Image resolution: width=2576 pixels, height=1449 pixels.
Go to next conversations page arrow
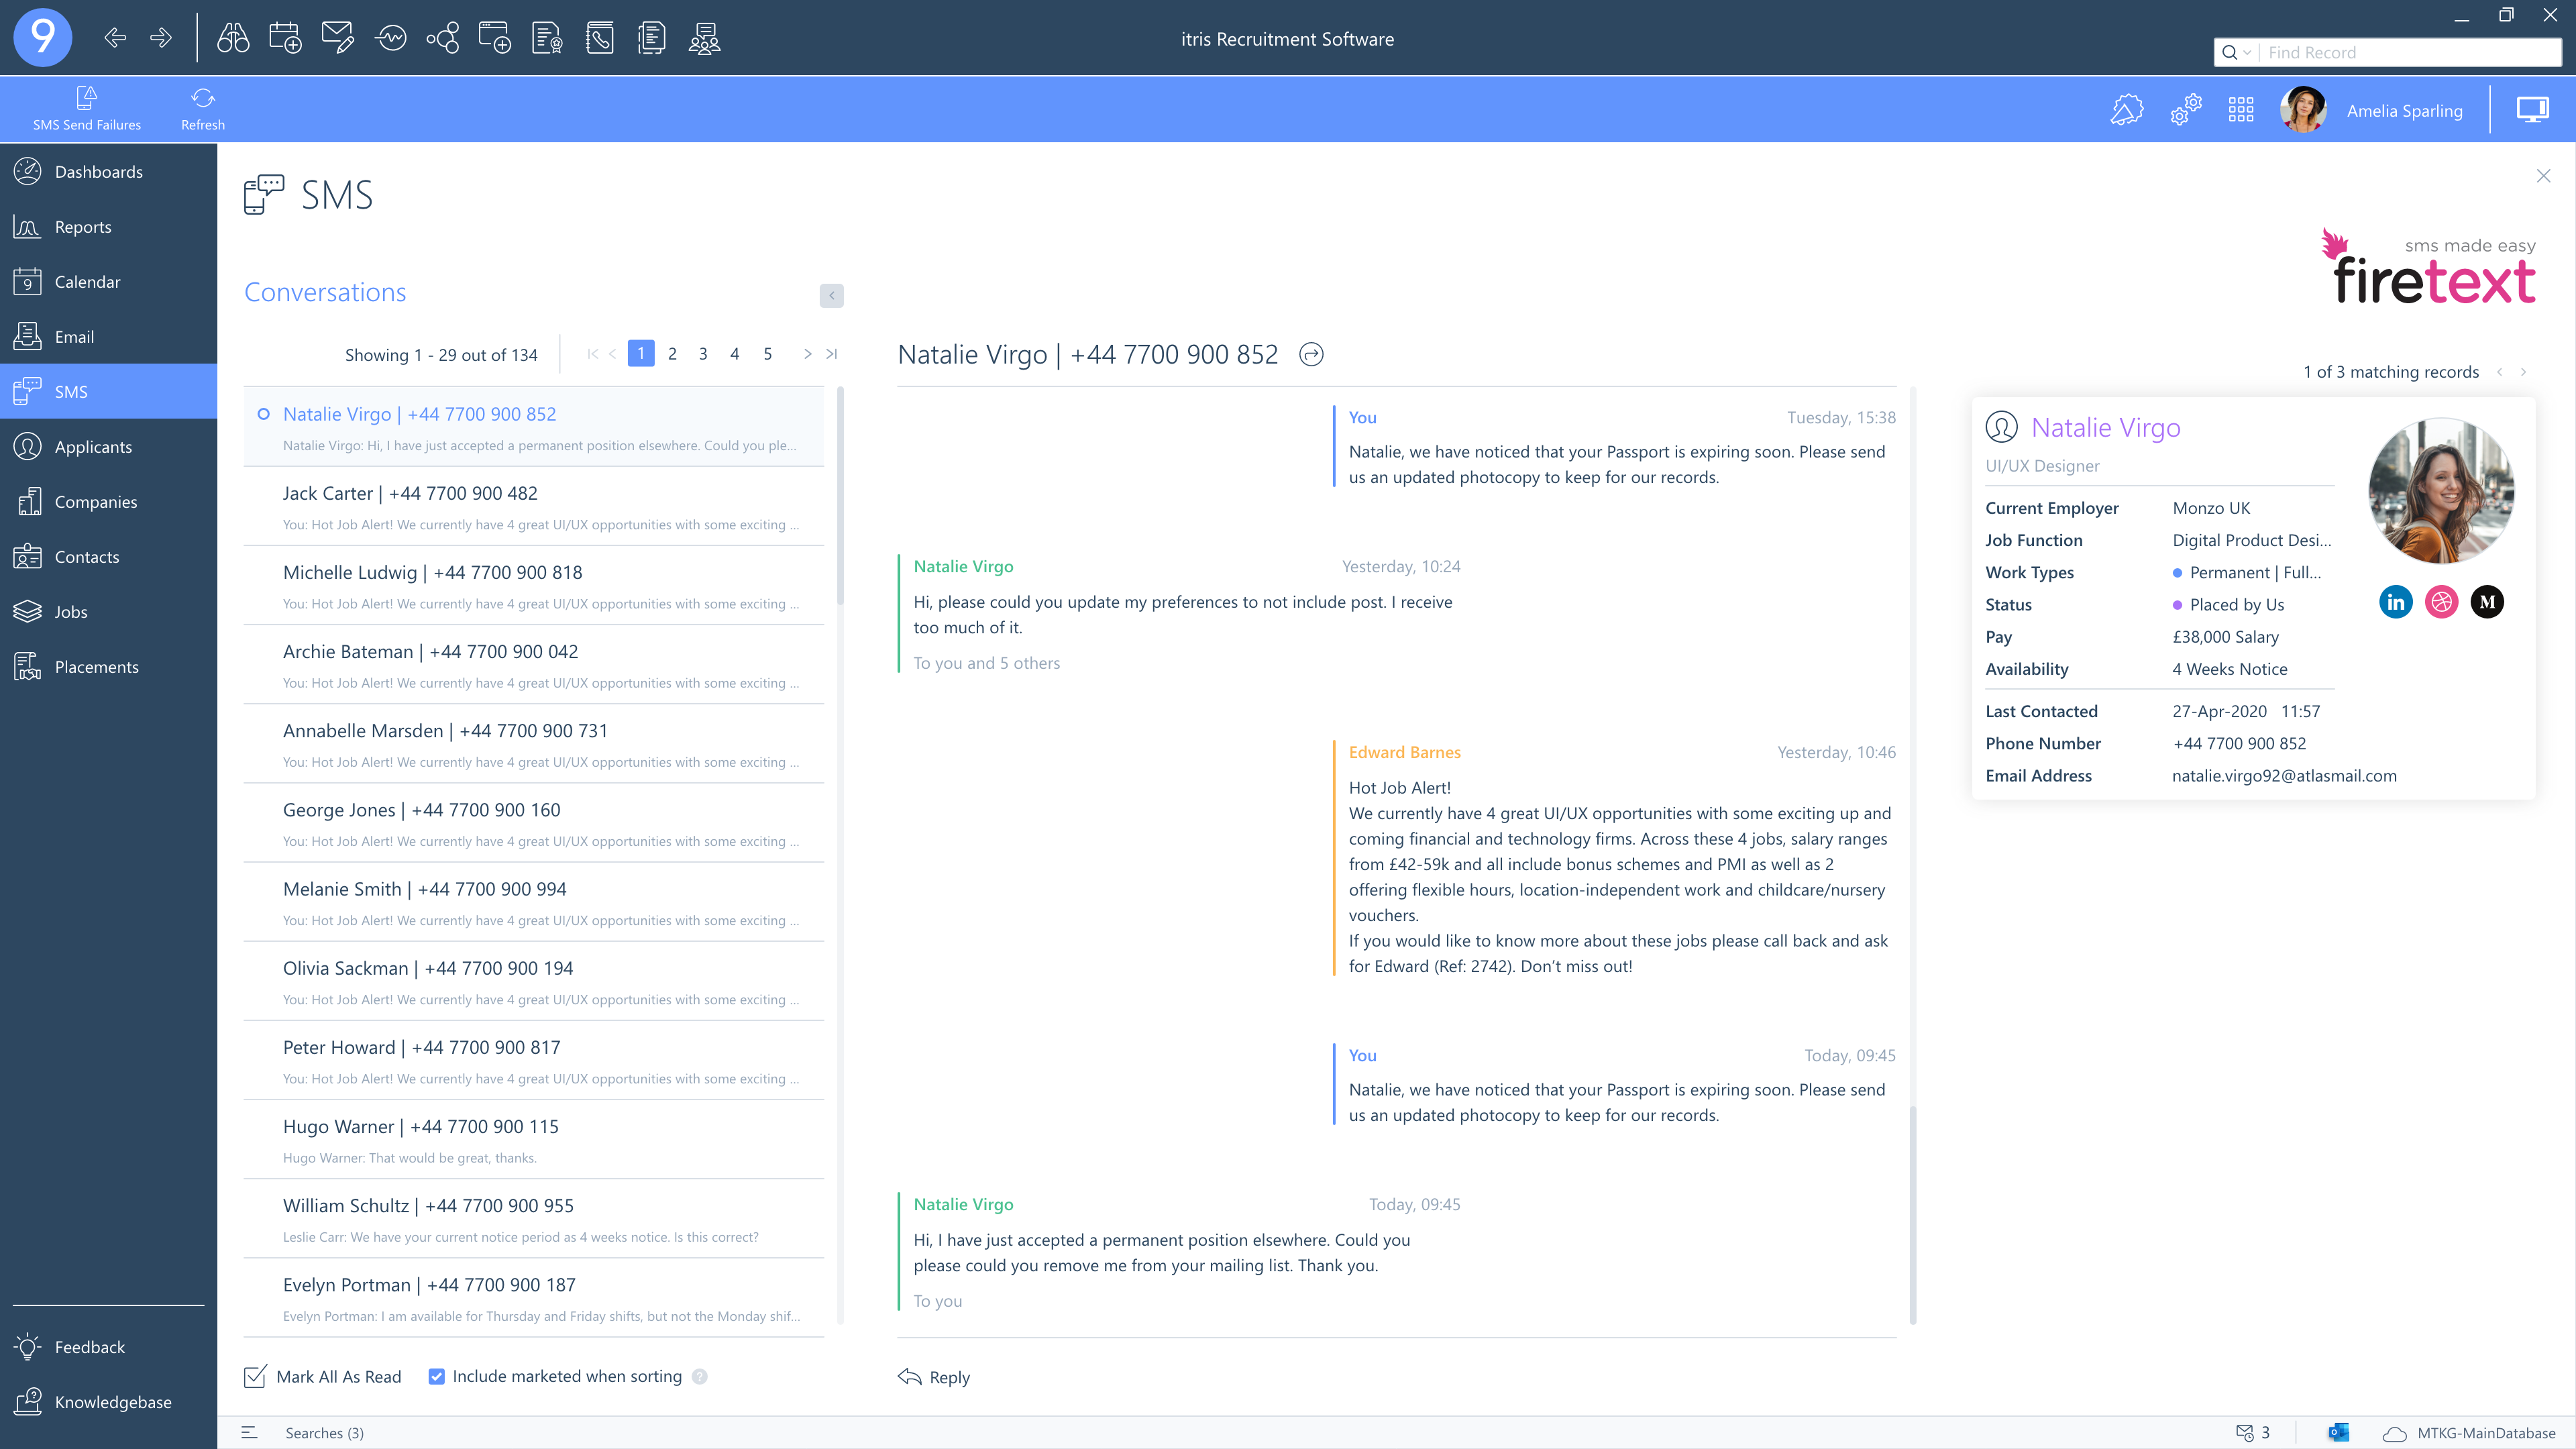tap(807, 354)
